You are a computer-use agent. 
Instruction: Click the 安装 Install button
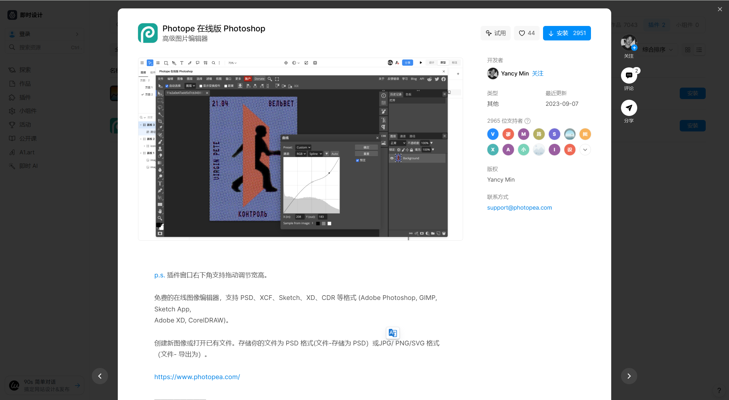pos(567,33)
